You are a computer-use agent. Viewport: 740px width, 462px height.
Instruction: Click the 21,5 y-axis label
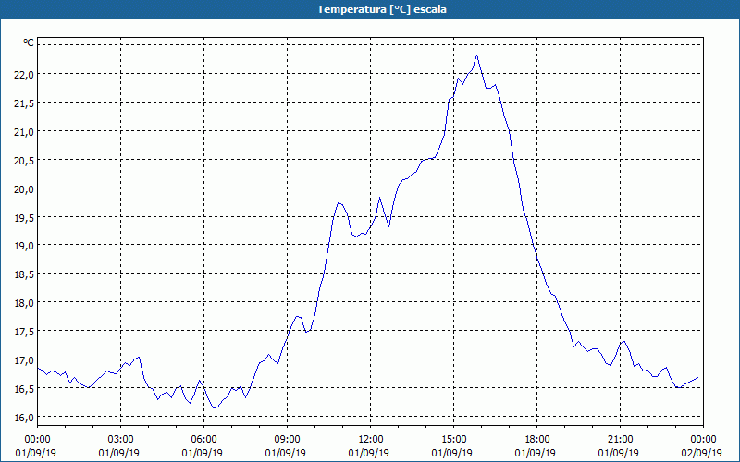pos(24,103)
